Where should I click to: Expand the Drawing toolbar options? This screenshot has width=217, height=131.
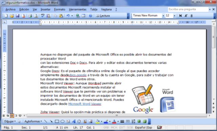coord(150,122)
